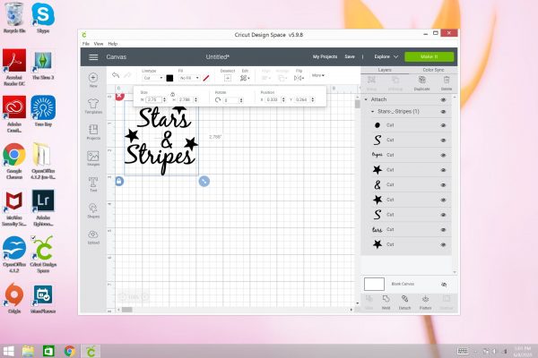Collapse the Stars-_-Stripes layer group
Image resolution: width=538 pixels, height=358 pixels.
(372, 112)
